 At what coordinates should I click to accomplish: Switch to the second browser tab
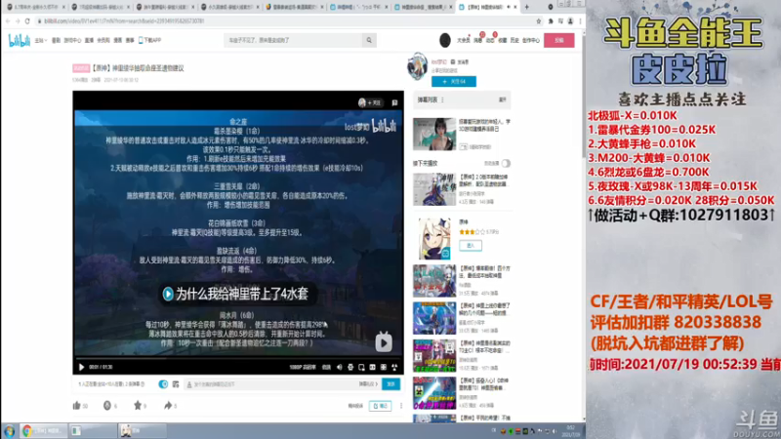(100, 7)
